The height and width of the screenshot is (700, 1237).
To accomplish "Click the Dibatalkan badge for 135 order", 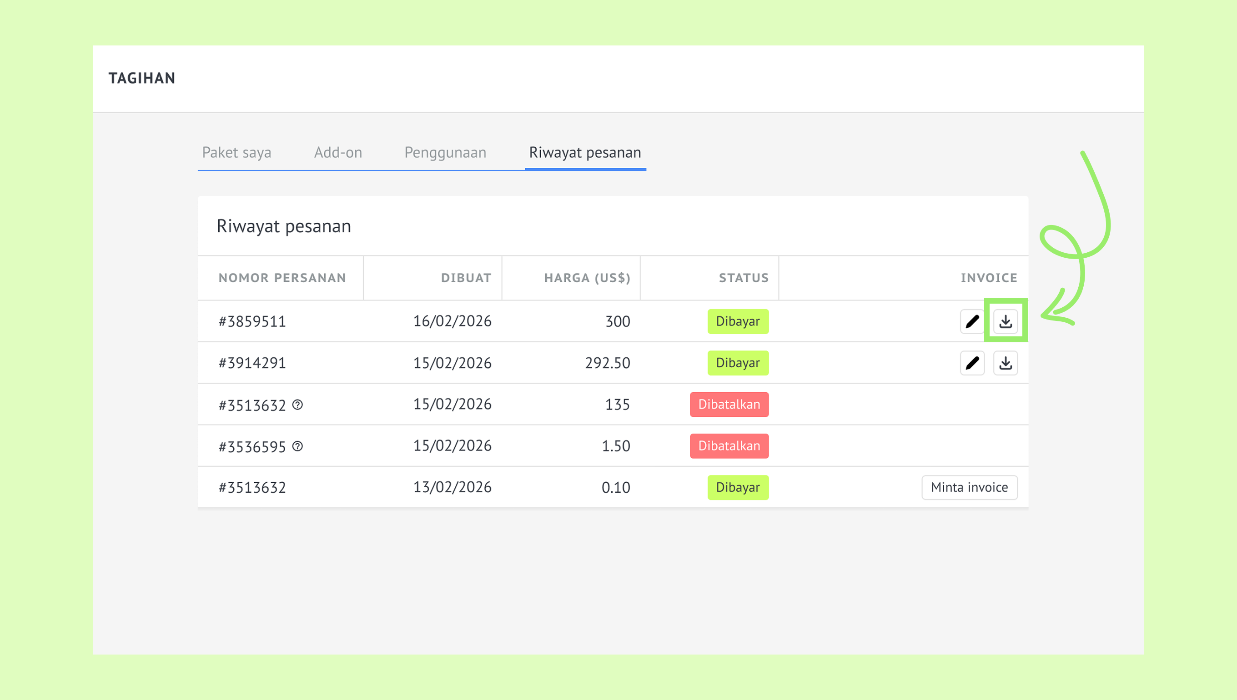I will point(729,405).
